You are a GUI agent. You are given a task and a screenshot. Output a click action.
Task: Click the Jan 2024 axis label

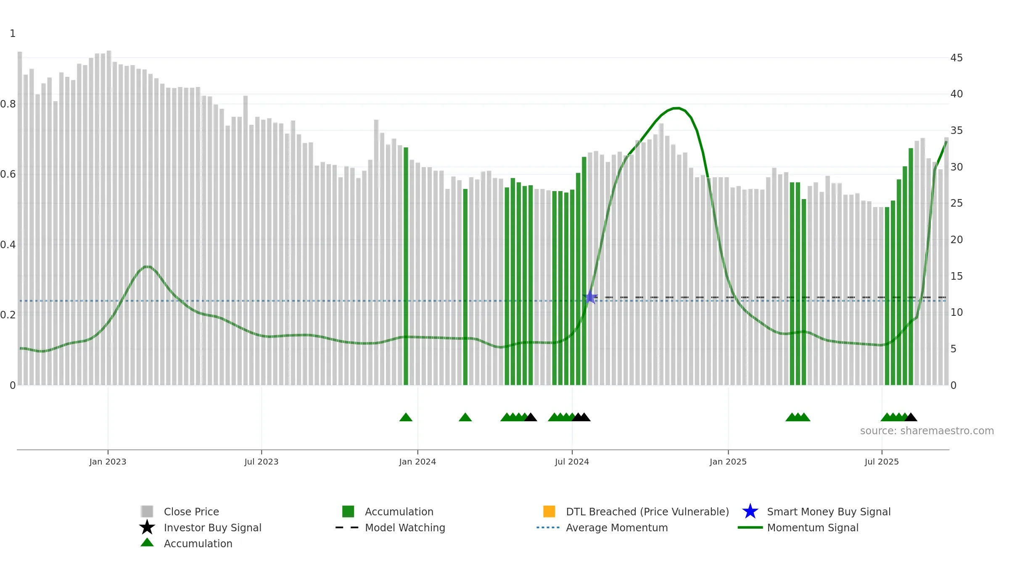417,462
